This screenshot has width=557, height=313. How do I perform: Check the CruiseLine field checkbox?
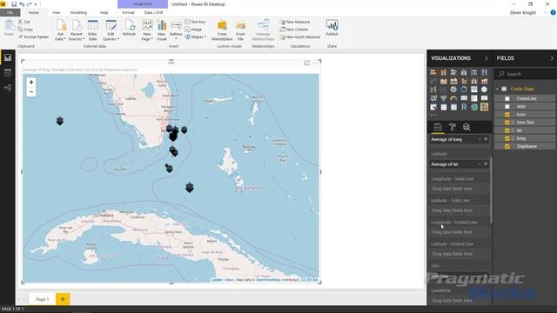point(507,98)
